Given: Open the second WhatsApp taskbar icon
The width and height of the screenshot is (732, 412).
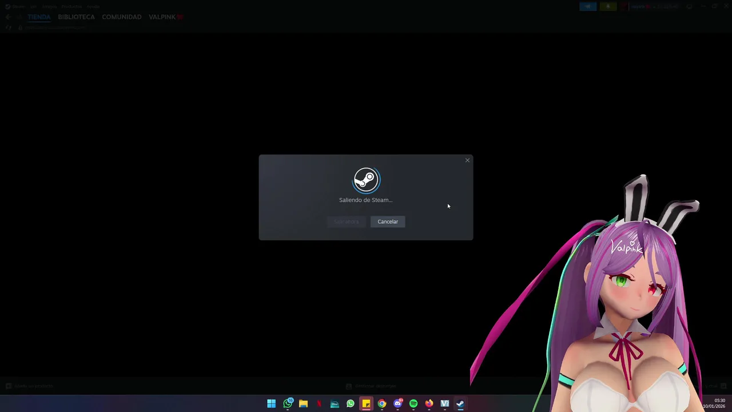Looking at the screenshot, I should pyautogui.click(x=351, y=403).
